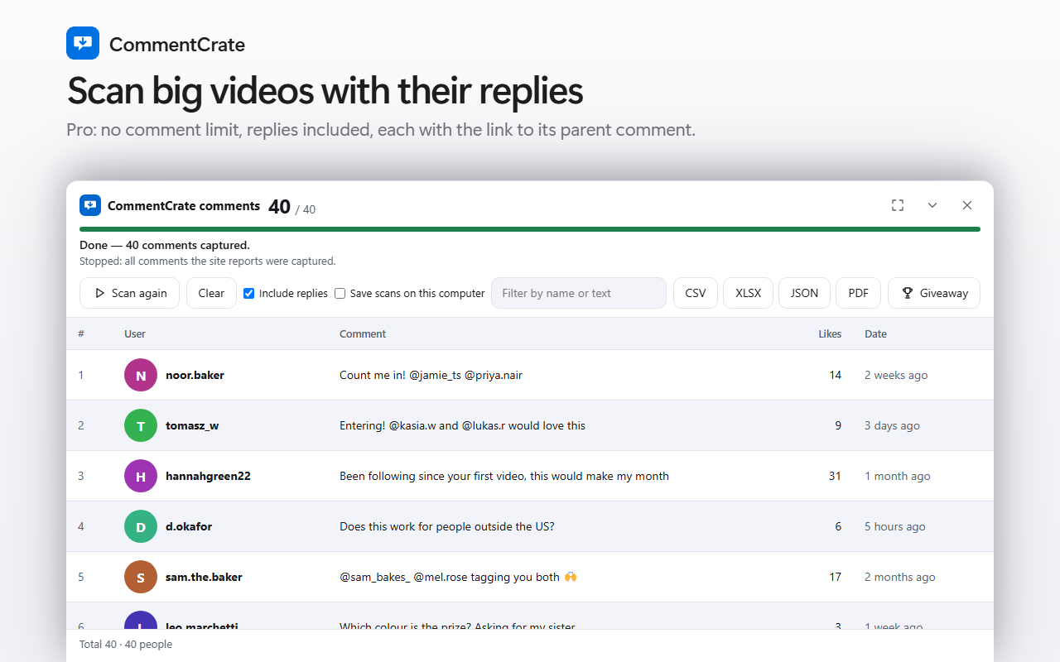Export comments as JSON
The image size is (1060, 662).
click(804, 293)
